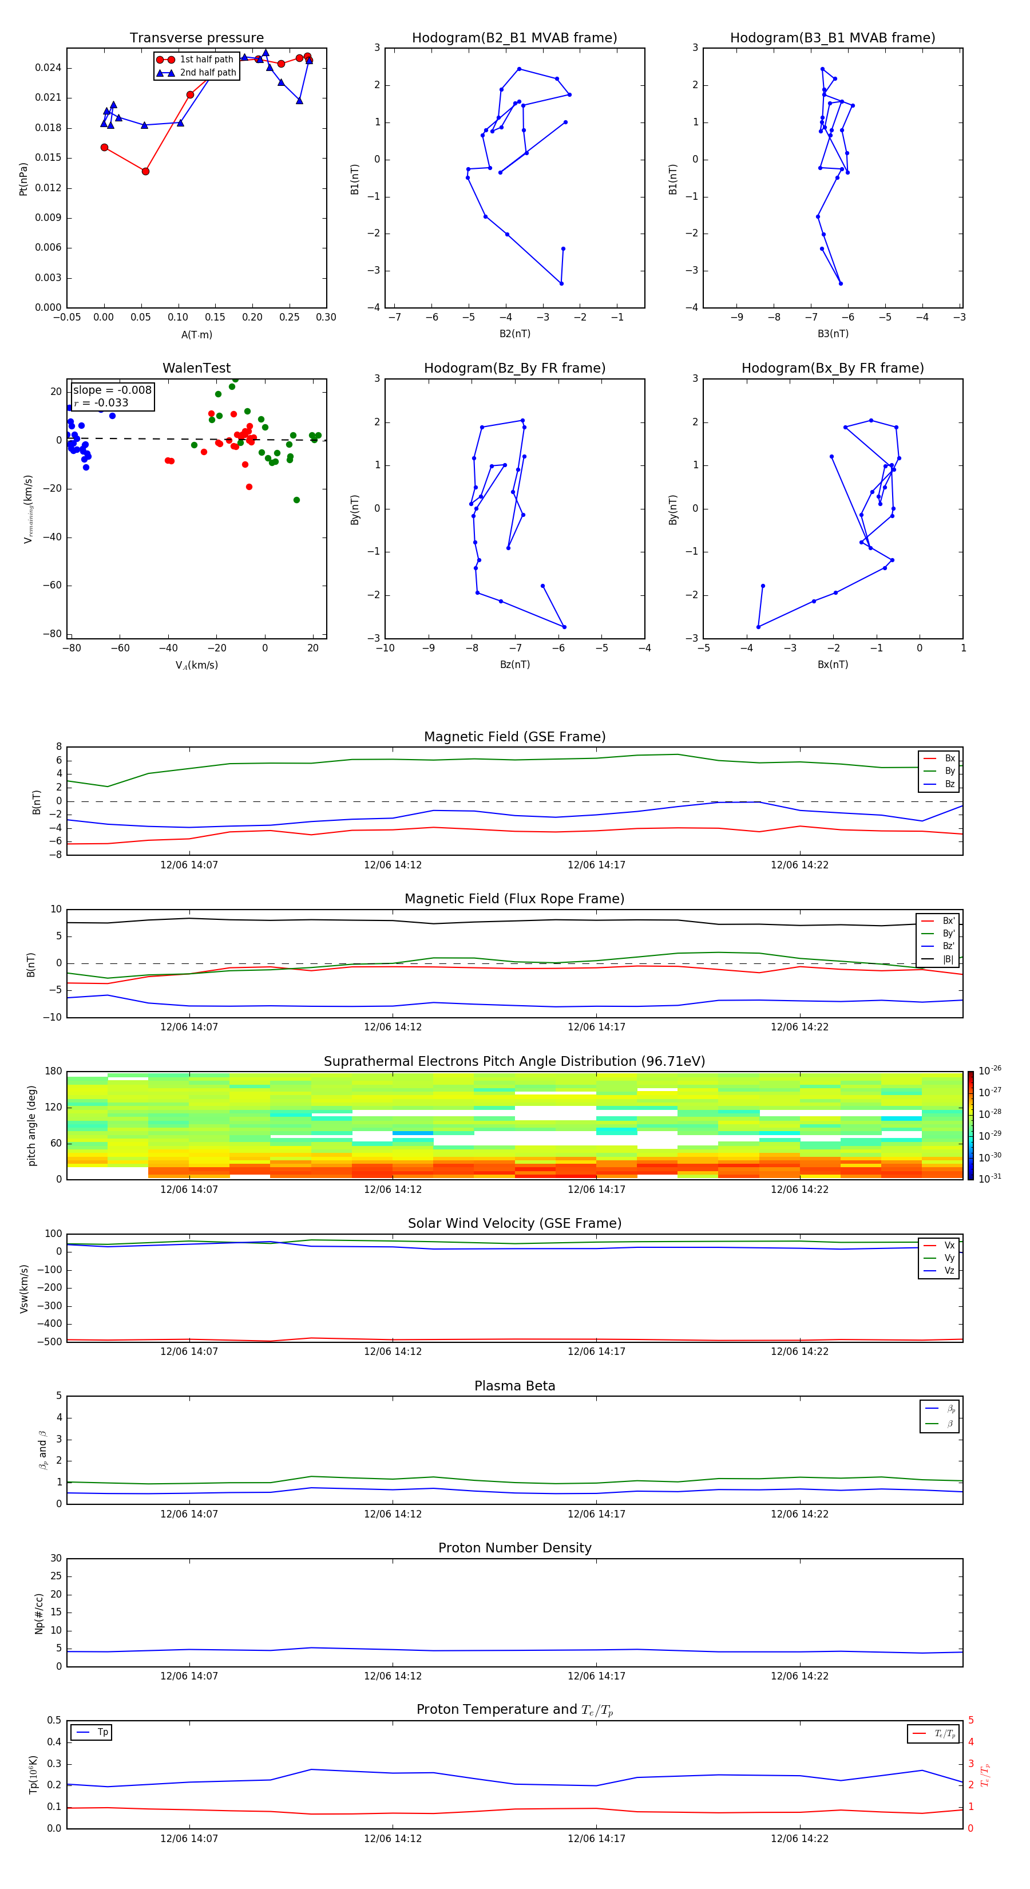1030x1889 pixels.
Task: Click the 'B2(nT)' x-axis label
Action: pos(514,334)
